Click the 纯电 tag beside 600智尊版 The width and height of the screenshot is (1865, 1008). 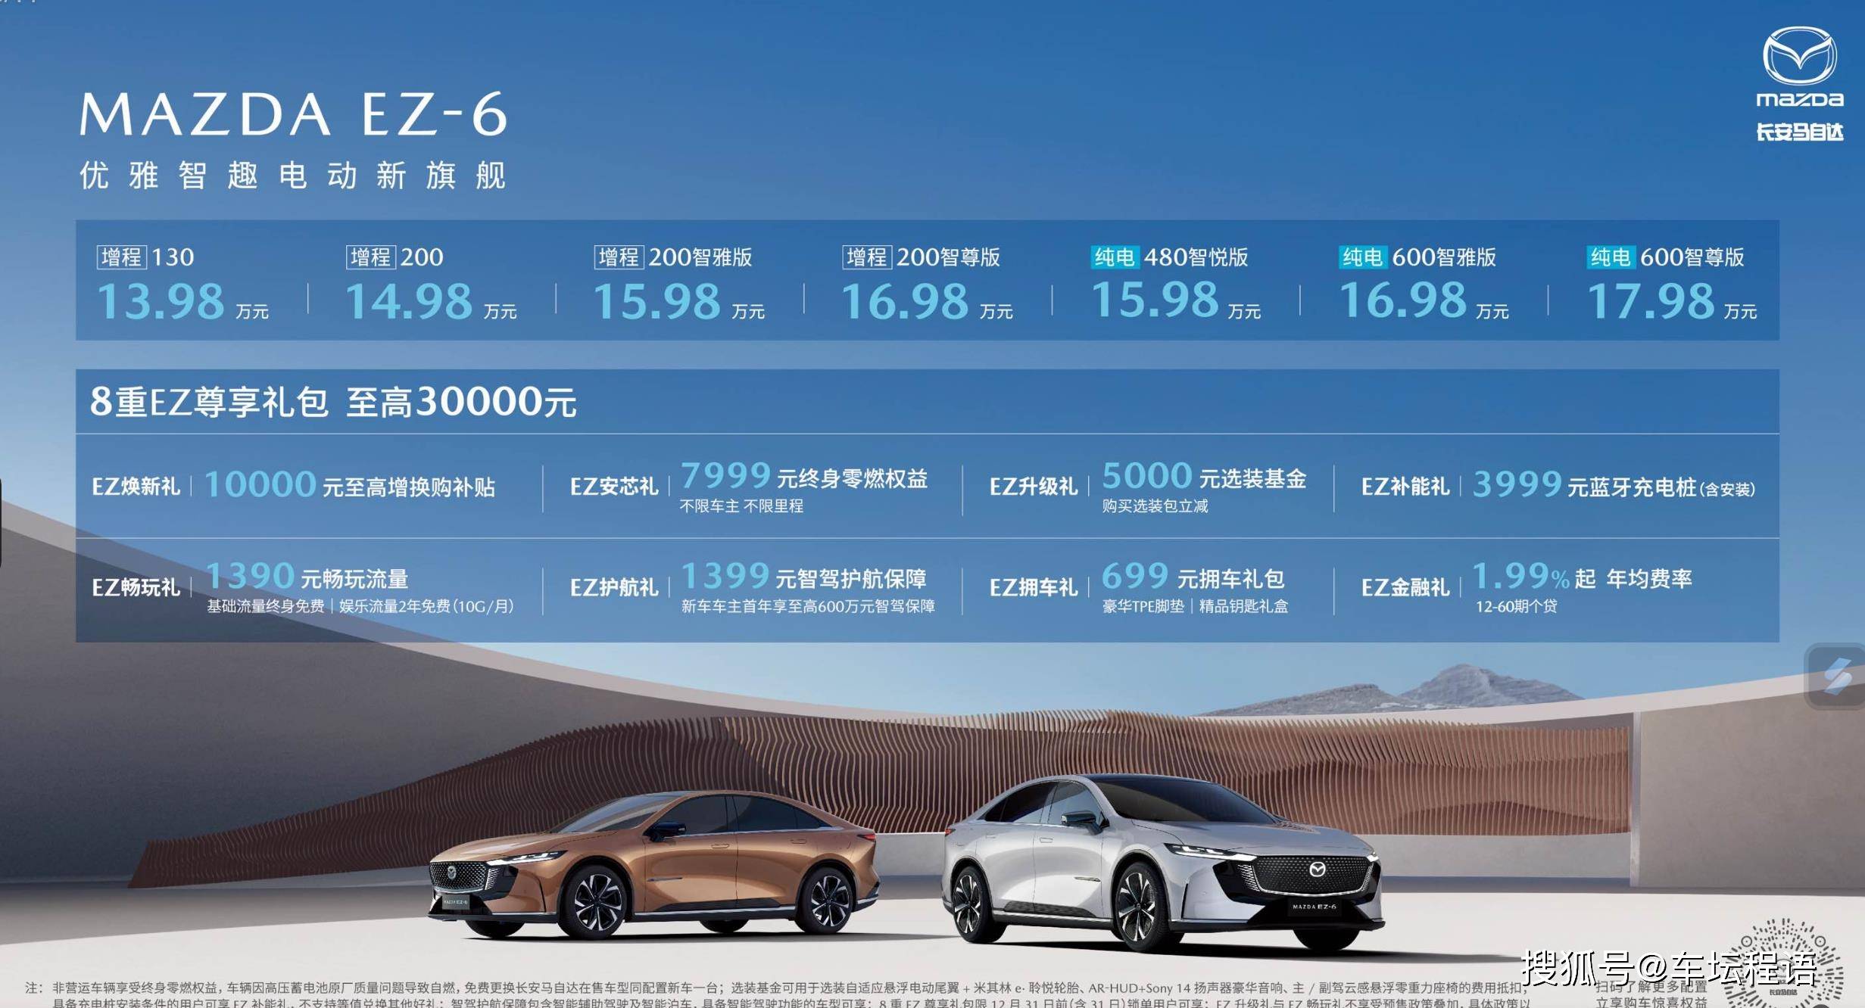click(1610, 257)
